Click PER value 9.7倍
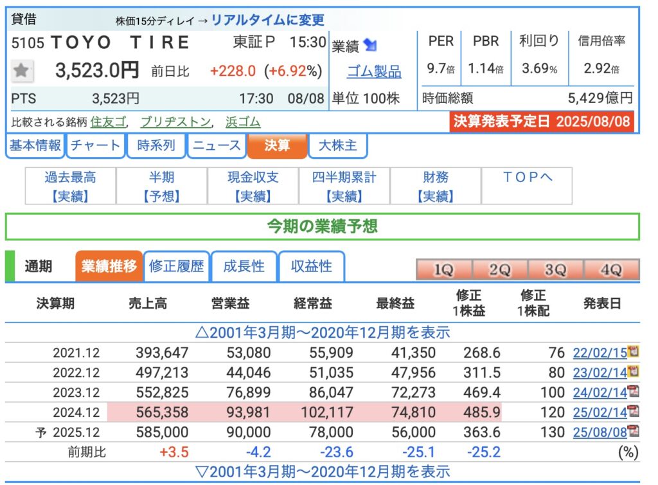 tap(441, 68)
